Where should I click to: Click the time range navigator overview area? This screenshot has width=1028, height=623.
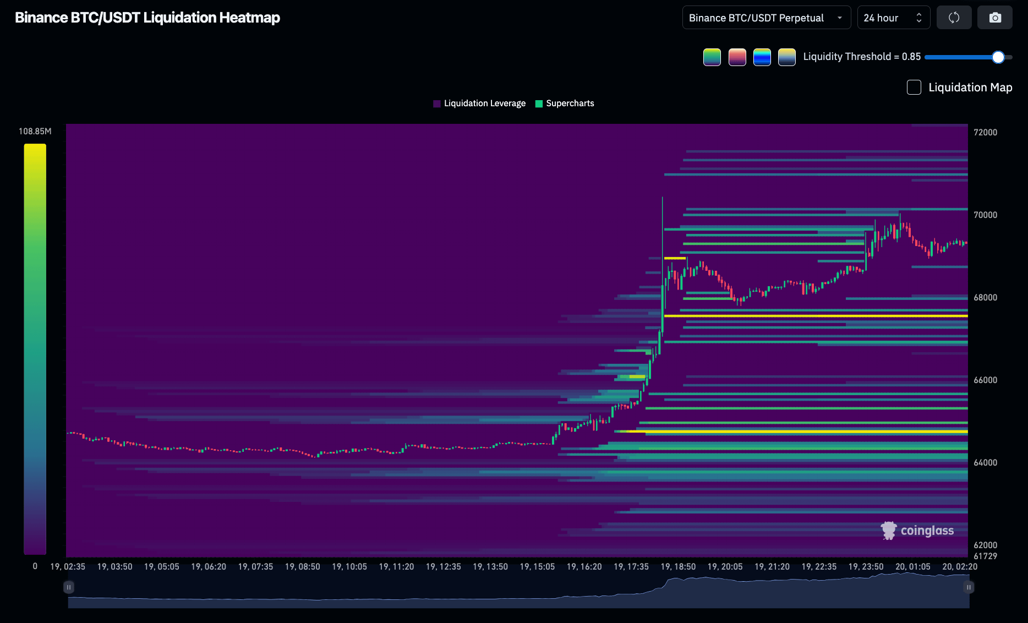point(518,590)
